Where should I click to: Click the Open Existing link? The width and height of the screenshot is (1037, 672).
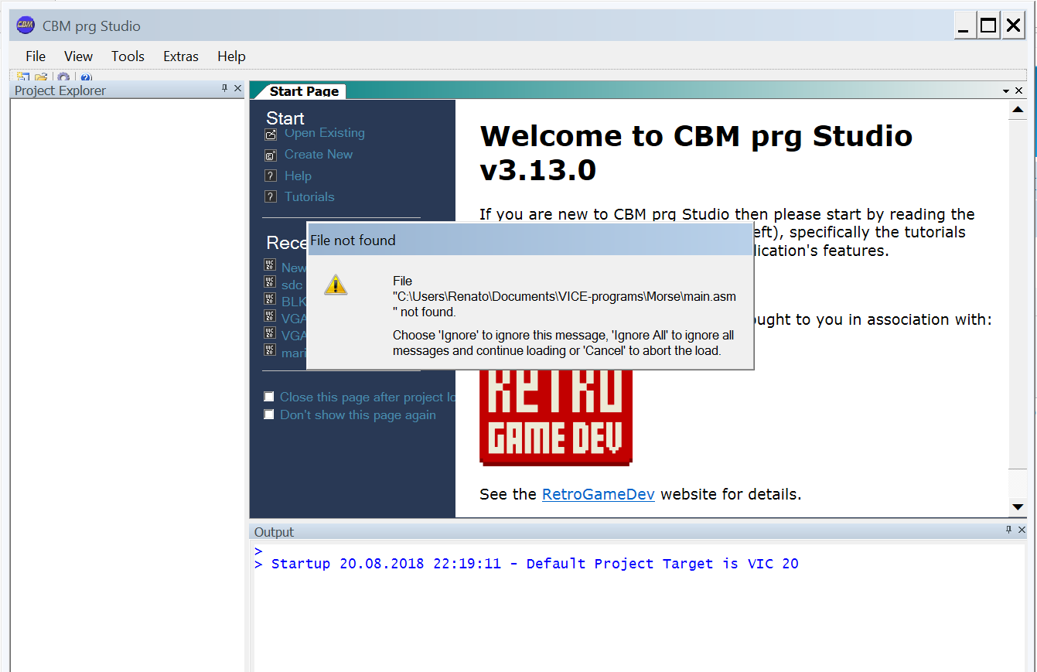pyautogui.click(x=324, y=133)
